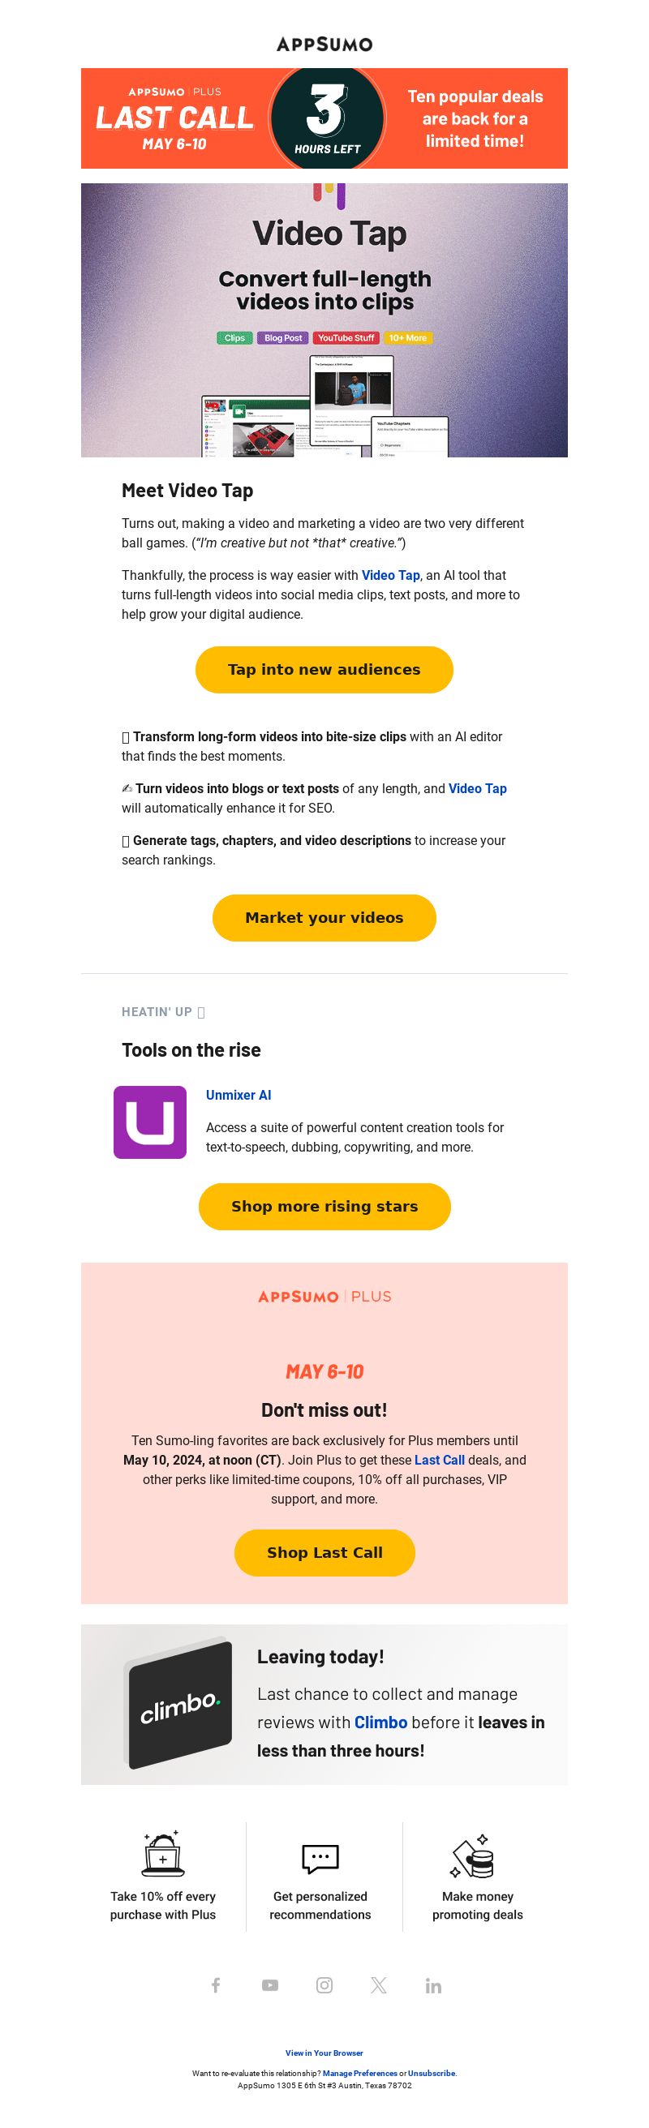The height and width of the screenshot is (2128, 649).
Task: Open the Instagram social icon
Action: (x=325, y=1985)
